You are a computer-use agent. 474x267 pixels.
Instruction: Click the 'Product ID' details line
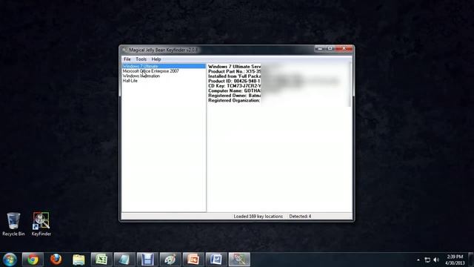234,81
